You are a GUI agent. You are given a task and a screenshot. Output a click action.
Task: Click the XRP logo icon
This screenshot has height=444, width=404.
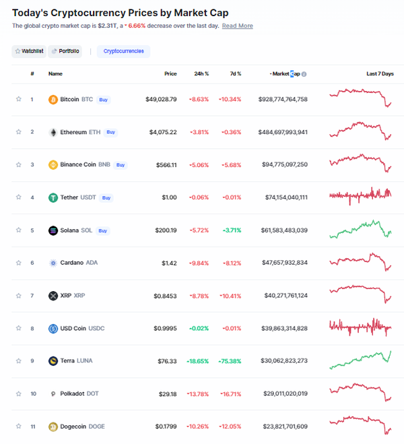pos(53,296)
